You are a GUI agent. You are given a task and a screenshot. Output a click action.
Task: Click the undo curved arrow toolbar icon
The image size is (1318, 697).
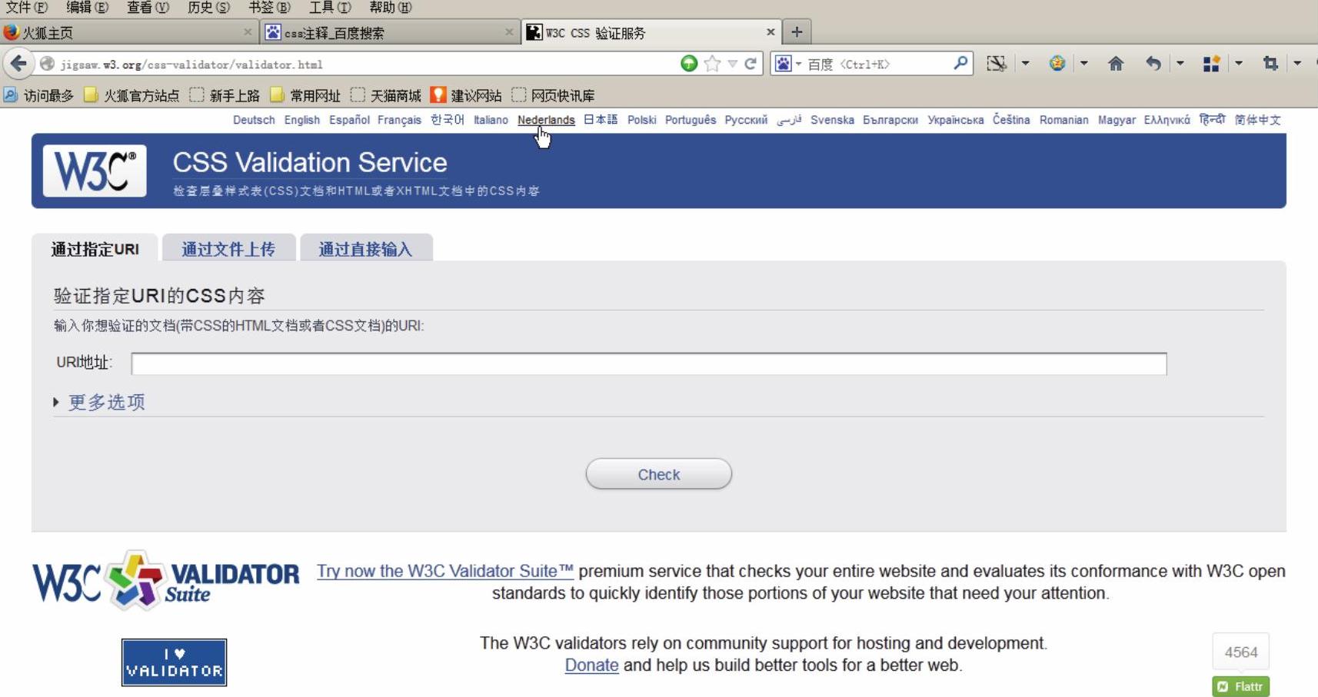click(x=1153, y=63)
